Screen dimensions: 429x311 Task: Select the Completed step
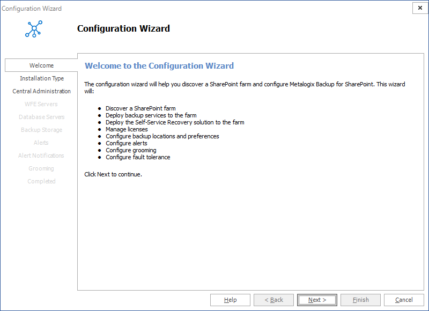click(41, 181)
